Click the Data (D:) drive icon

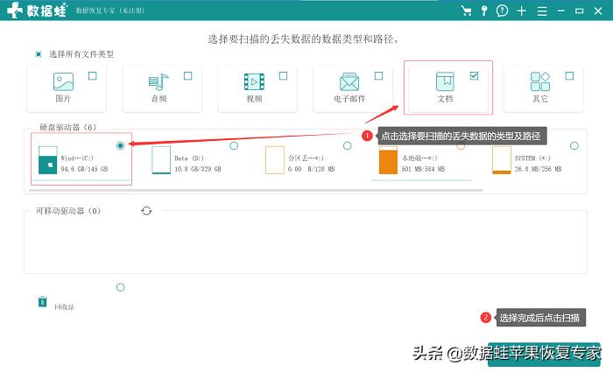161,160
